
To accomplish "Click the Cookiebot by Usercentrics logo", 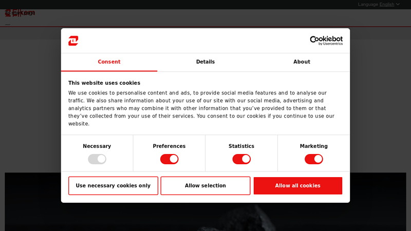I will coord(326,41).
